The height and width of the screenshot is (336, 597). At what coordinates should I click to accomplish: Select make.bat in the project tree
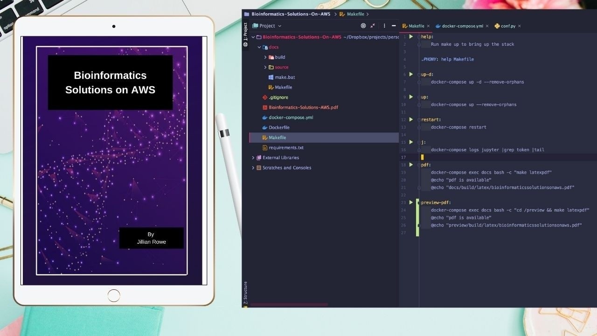coord(285,77)
